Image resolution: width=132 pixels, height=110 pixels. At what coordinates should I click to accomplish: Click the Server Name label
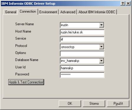25,24
